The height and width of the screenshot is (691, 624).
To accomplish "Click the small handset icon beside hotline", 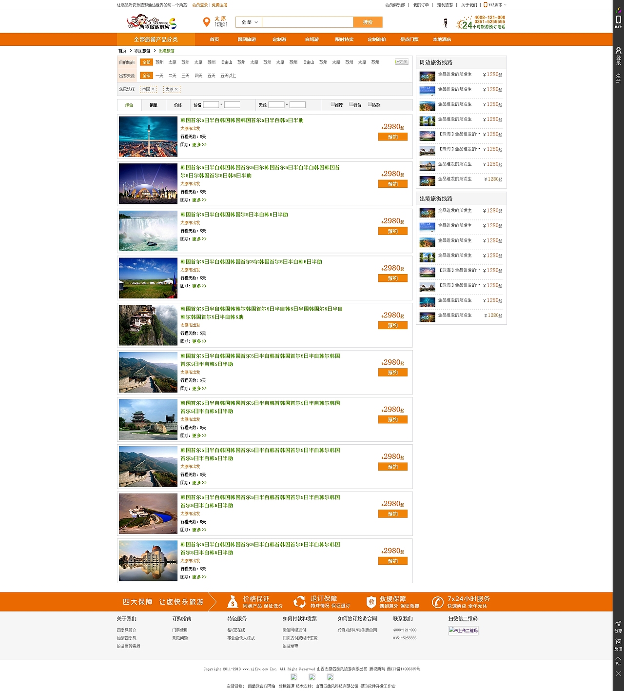I will 446,22.
